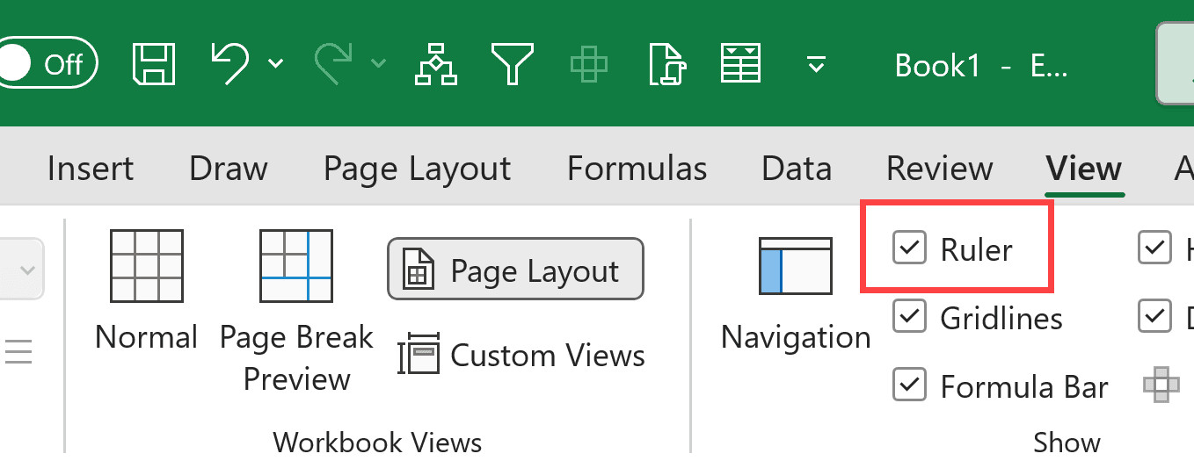The image size is (1194, 468).
Task: Switch to Normal workbook view
Action: coord(146,292)
